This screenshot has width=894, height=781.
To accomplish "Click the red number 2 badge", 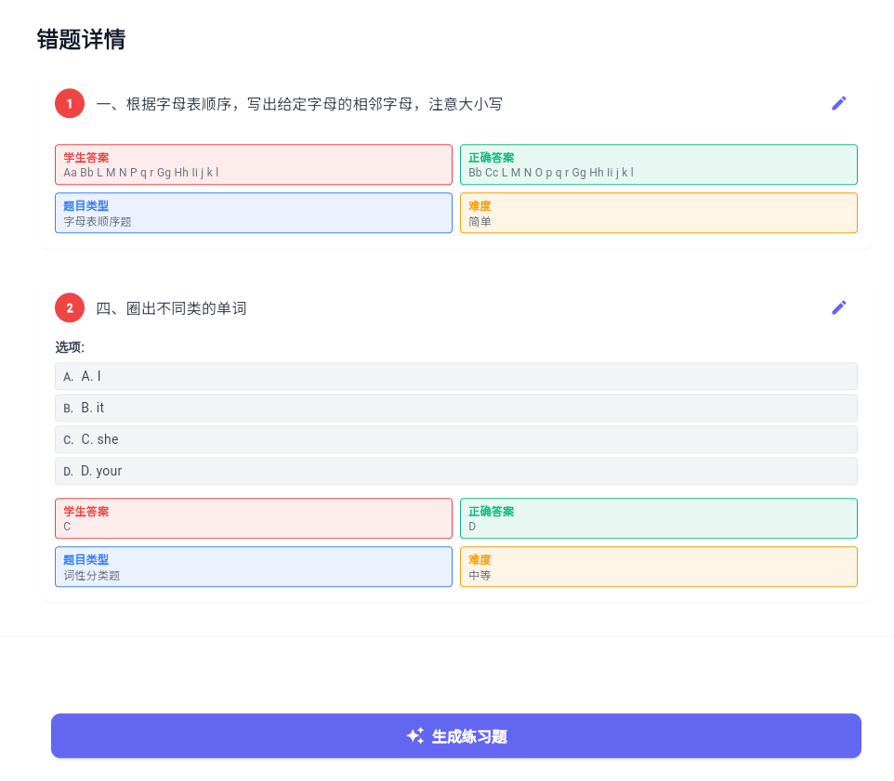I will coord(70,307).
